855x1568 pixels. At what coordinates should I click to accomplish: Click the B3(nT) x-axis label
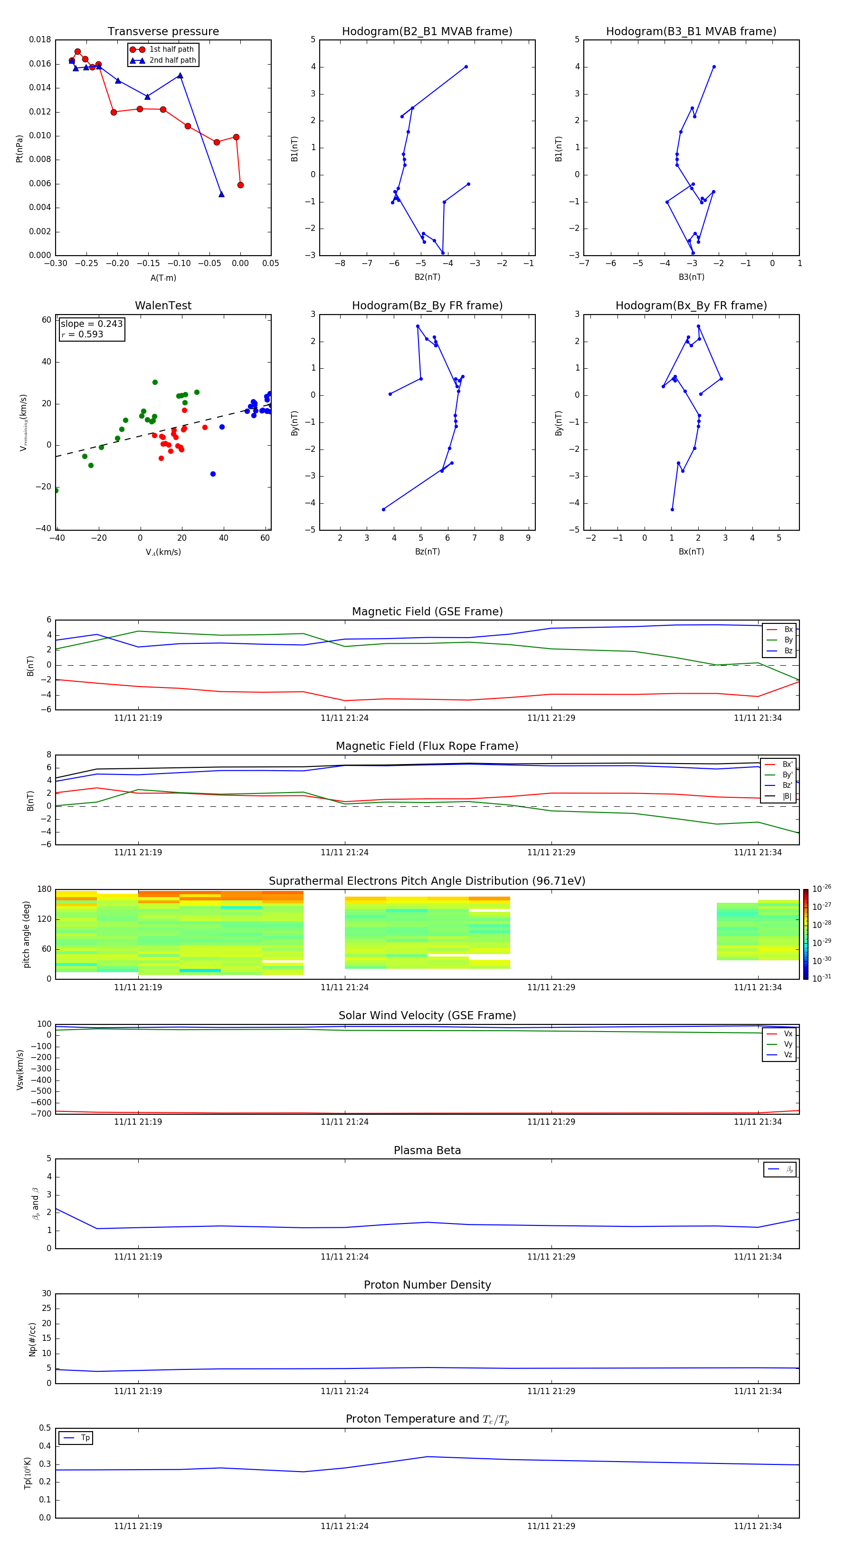tap(691, 277)
